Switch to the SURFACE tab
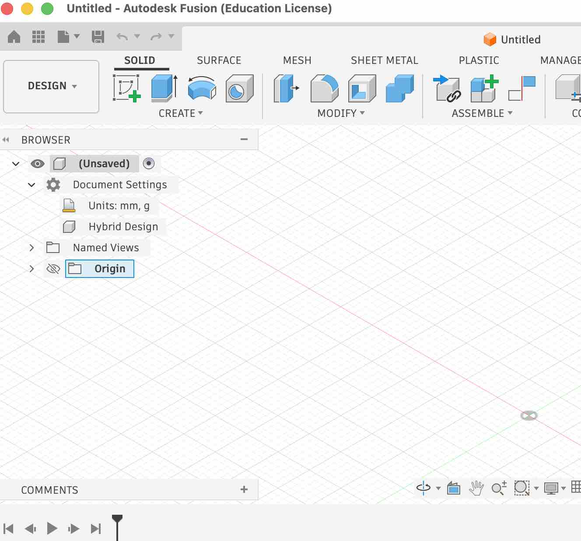The height and width of the screenshot is (541, 581). (219, 60)
